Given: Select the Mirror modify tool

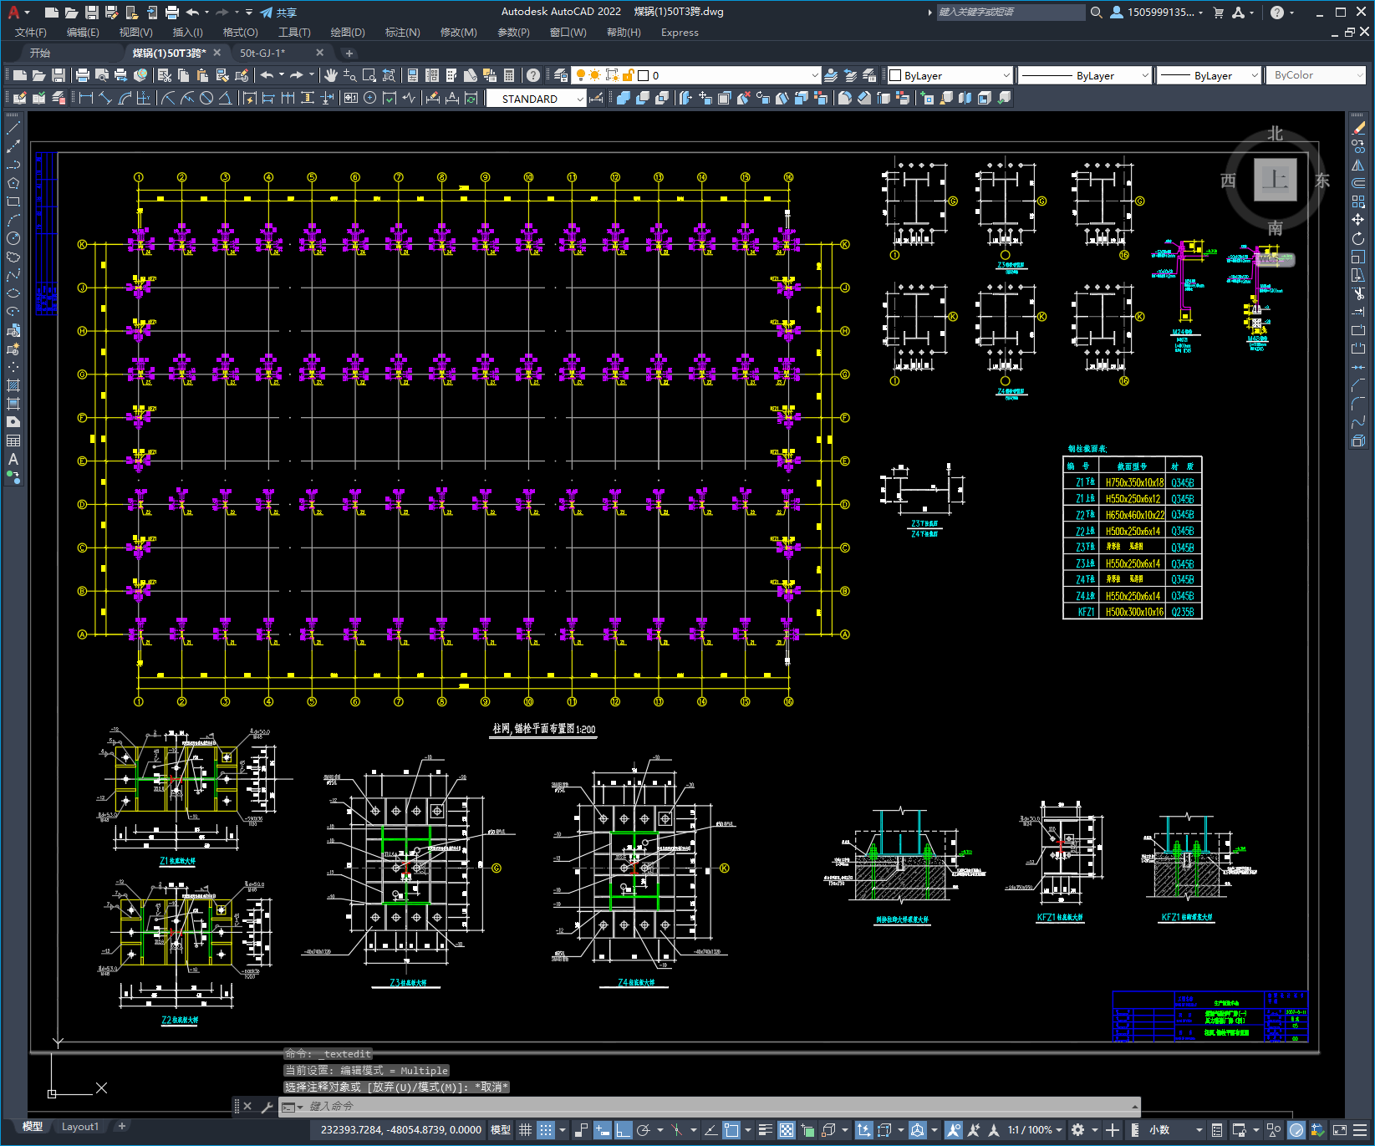Looking at the screenshot, I should pyautogui.click(x=1358, y=165).
